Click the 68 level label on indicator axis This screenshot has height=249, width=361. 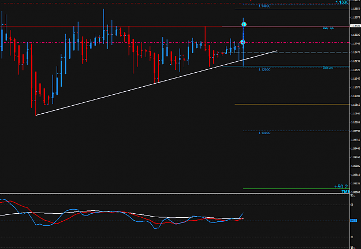tap(352, 205)
